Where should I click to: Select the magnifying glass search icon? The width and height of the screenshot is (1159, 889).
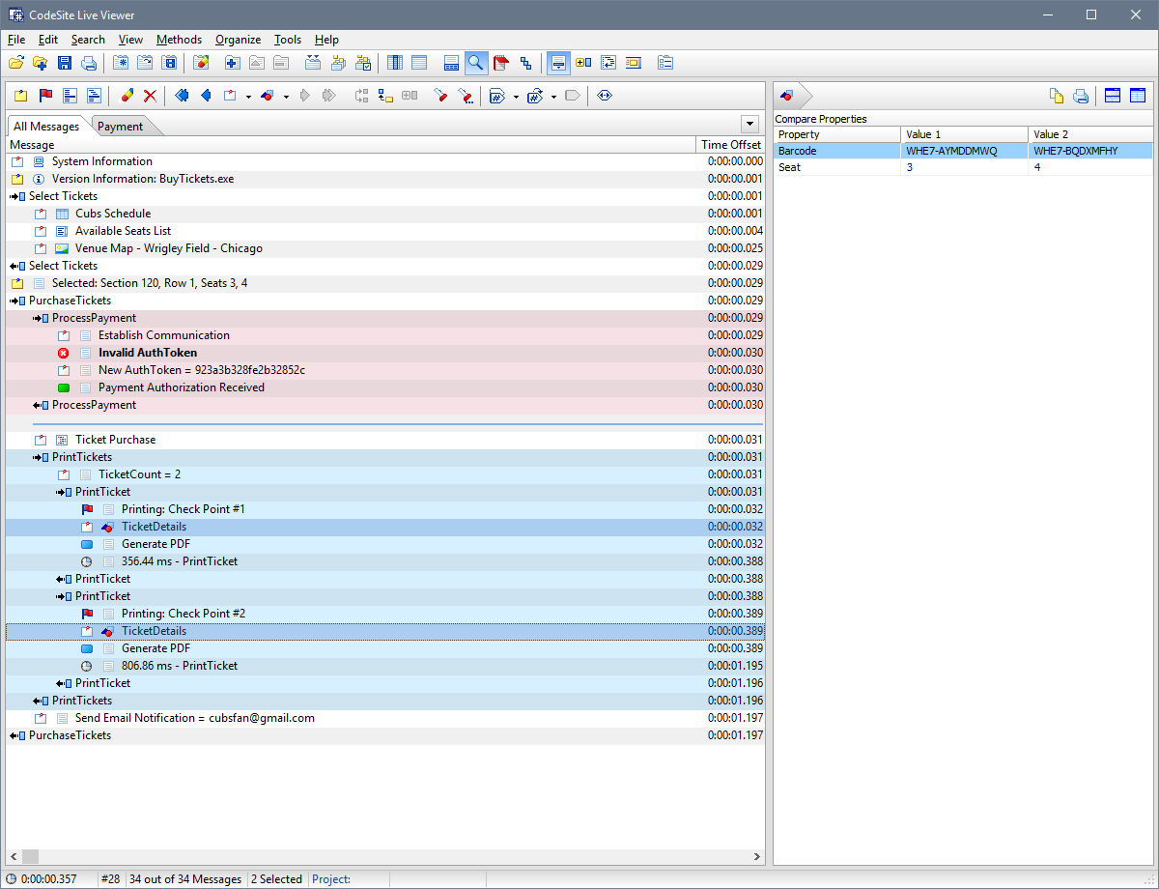(x=476, y=62)
